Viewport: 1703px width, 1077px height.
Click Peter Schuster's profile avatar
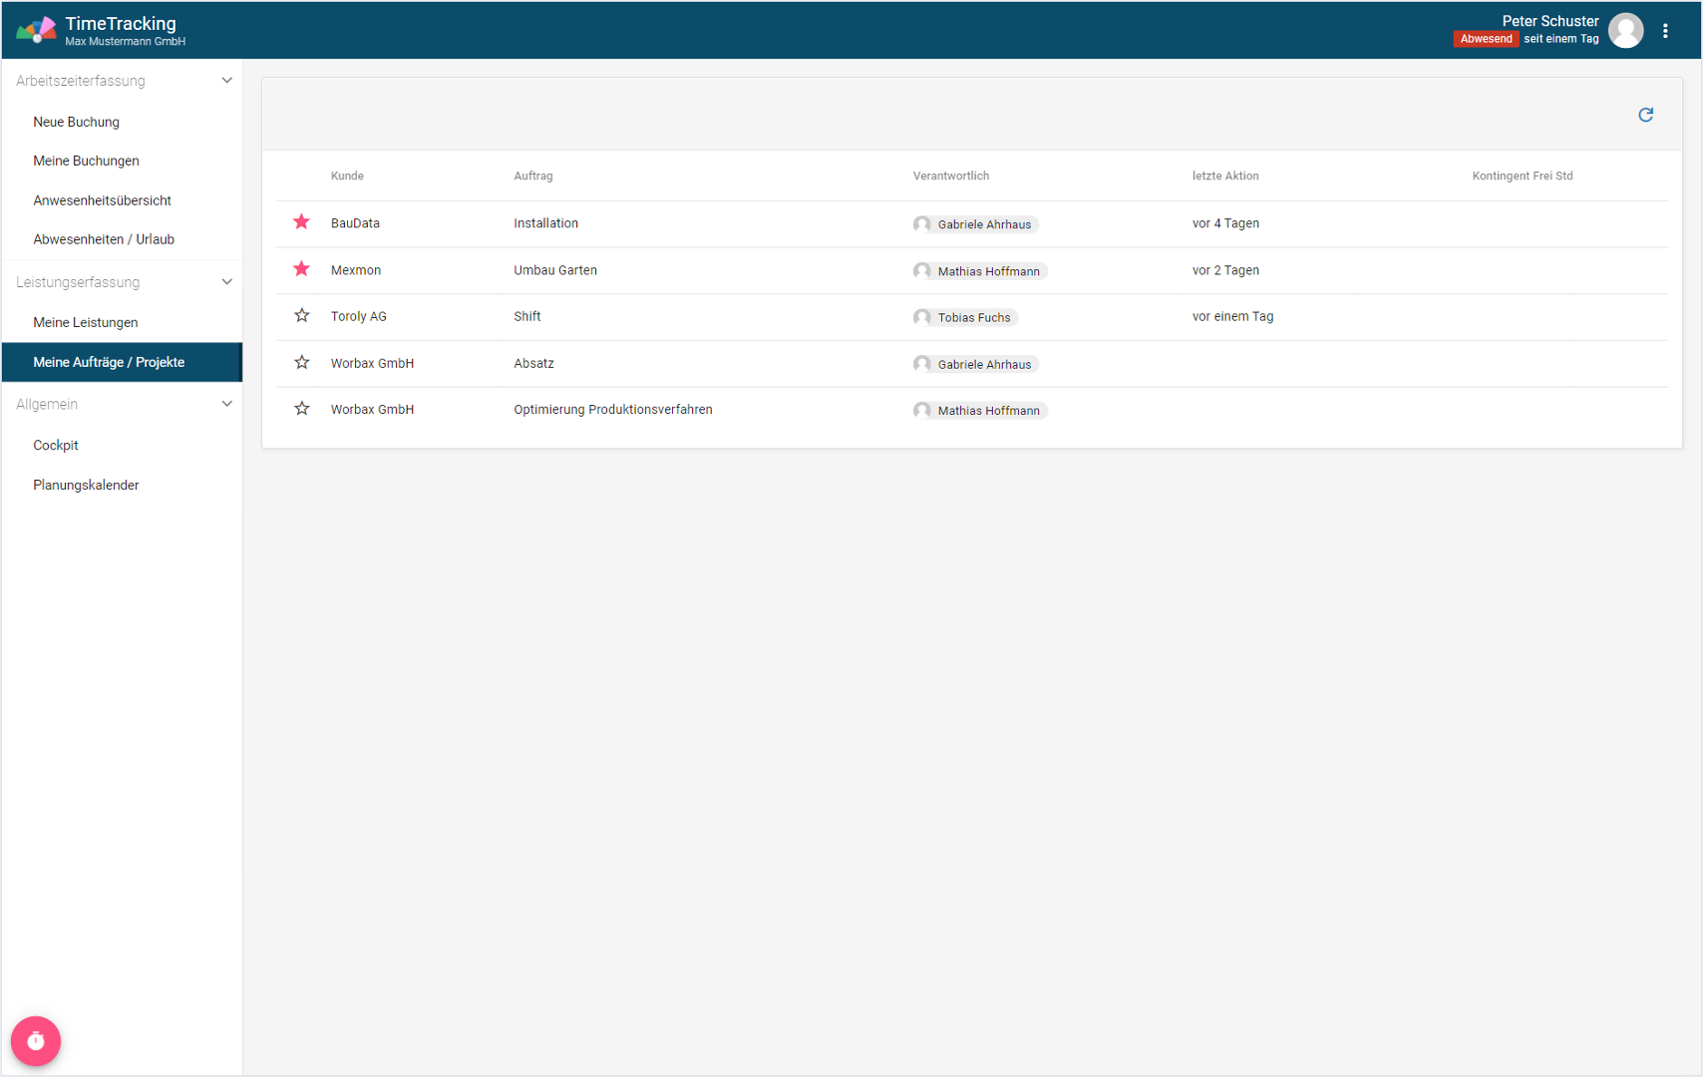[1625, 31]
